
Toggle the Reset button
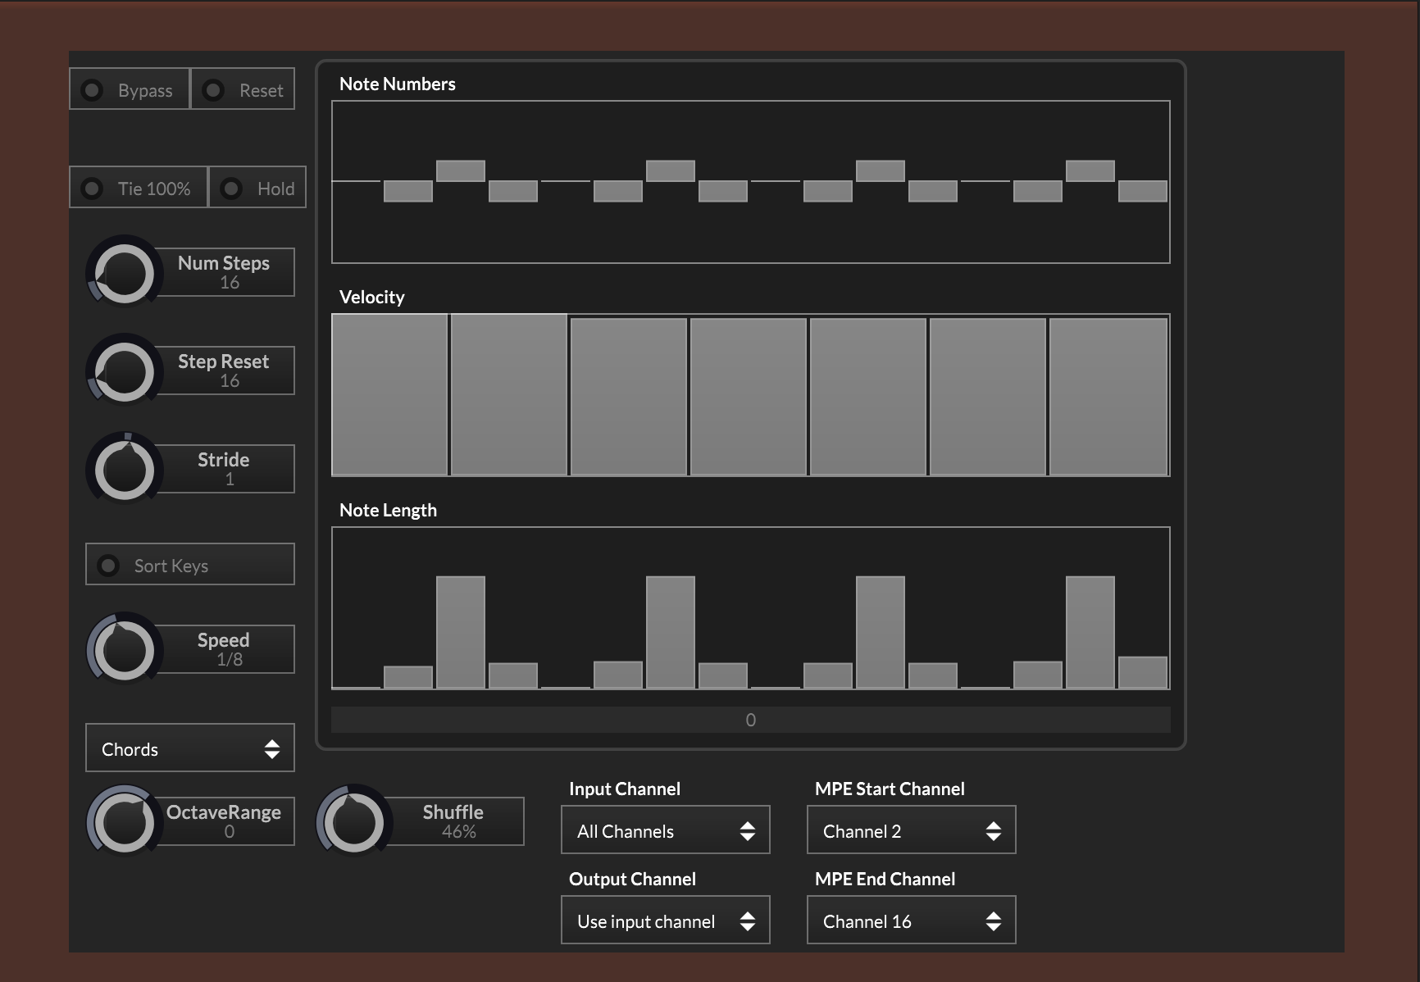243,89
